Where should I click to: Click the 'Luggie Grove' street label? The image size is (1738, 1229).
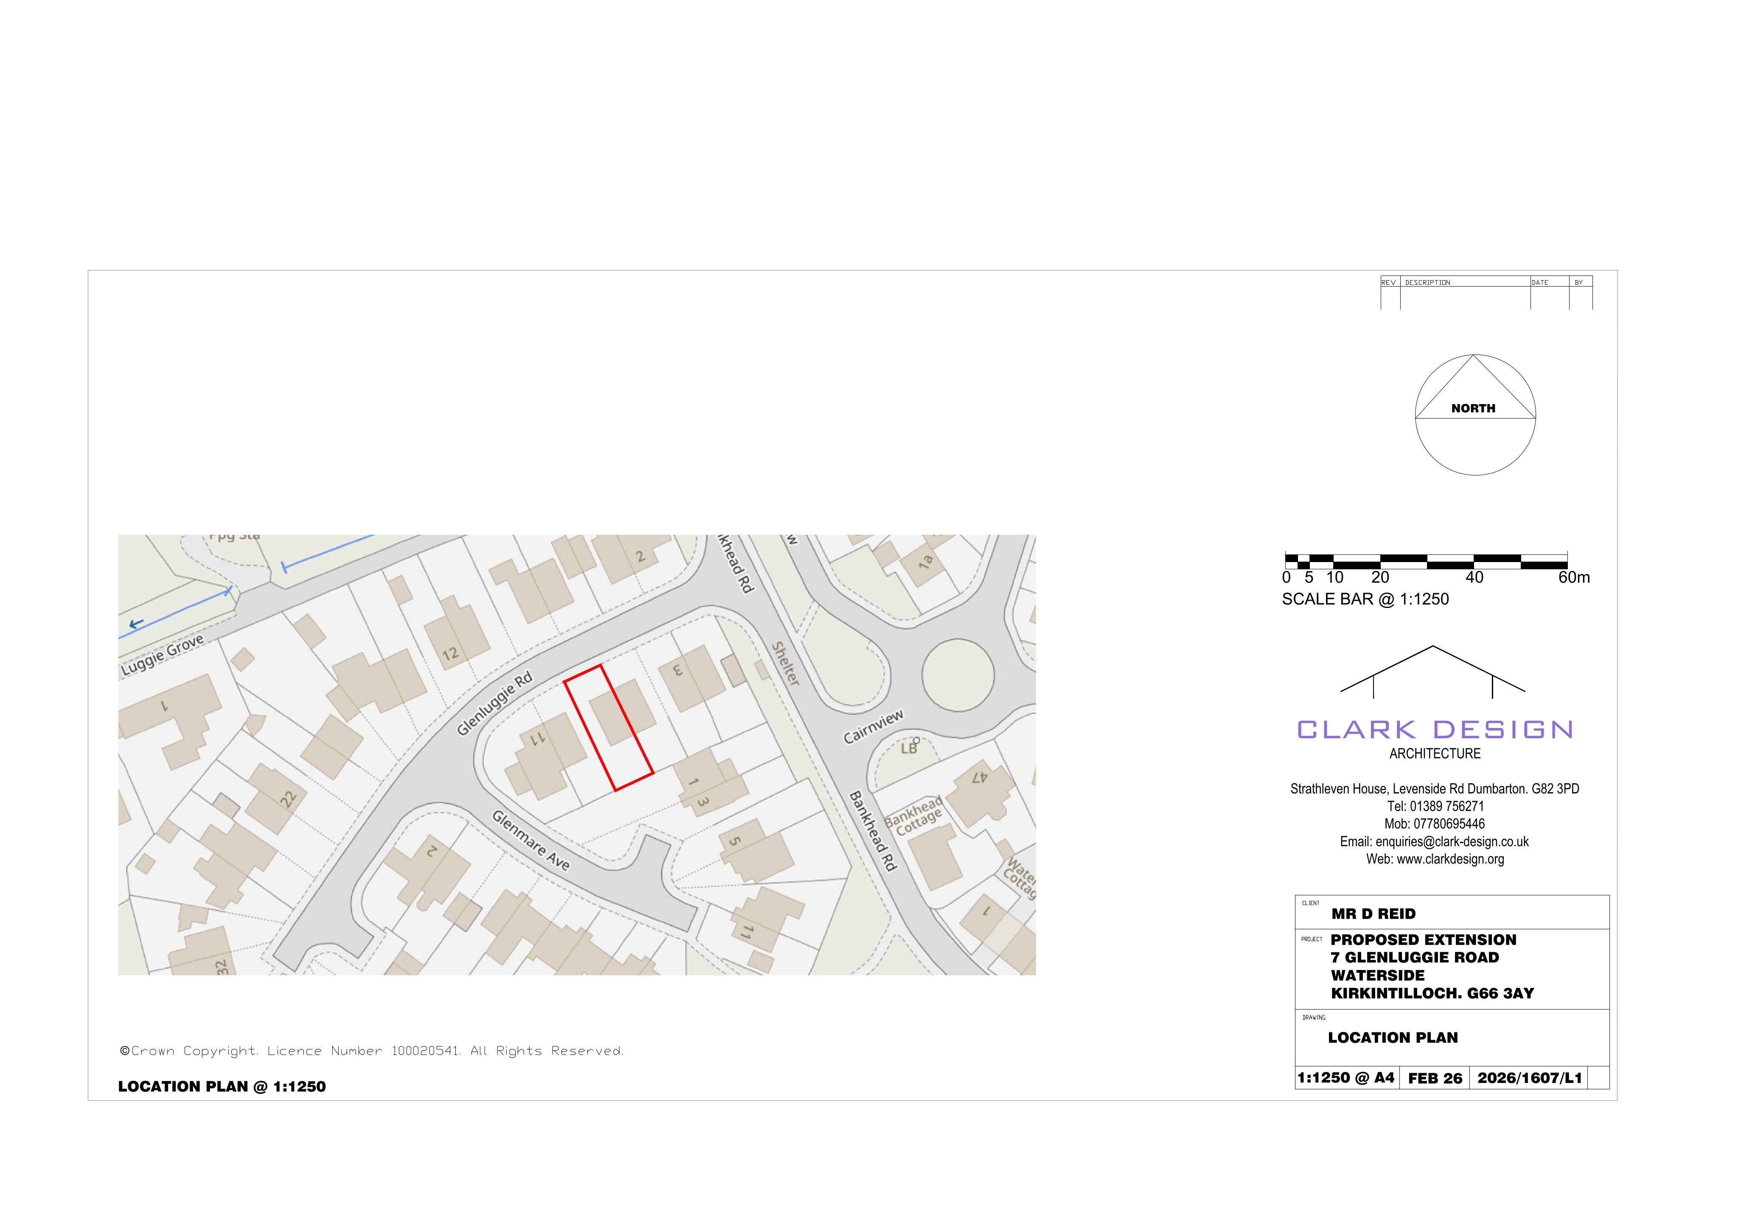(x=163, y=656)
